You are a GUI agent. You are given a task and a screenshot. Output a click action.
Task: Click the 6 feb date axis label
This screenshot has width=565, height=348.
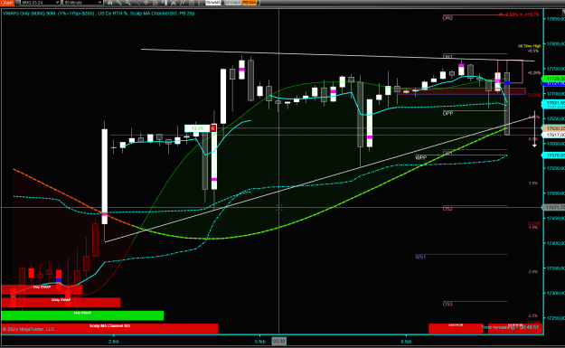[x=406, y=341]
